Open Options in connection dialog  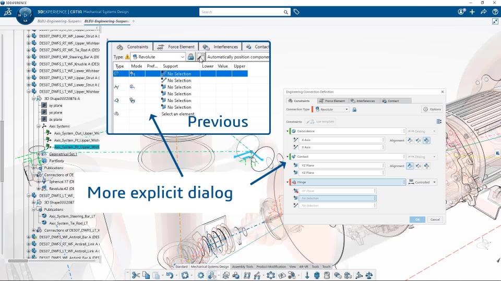tap(432, 109)
